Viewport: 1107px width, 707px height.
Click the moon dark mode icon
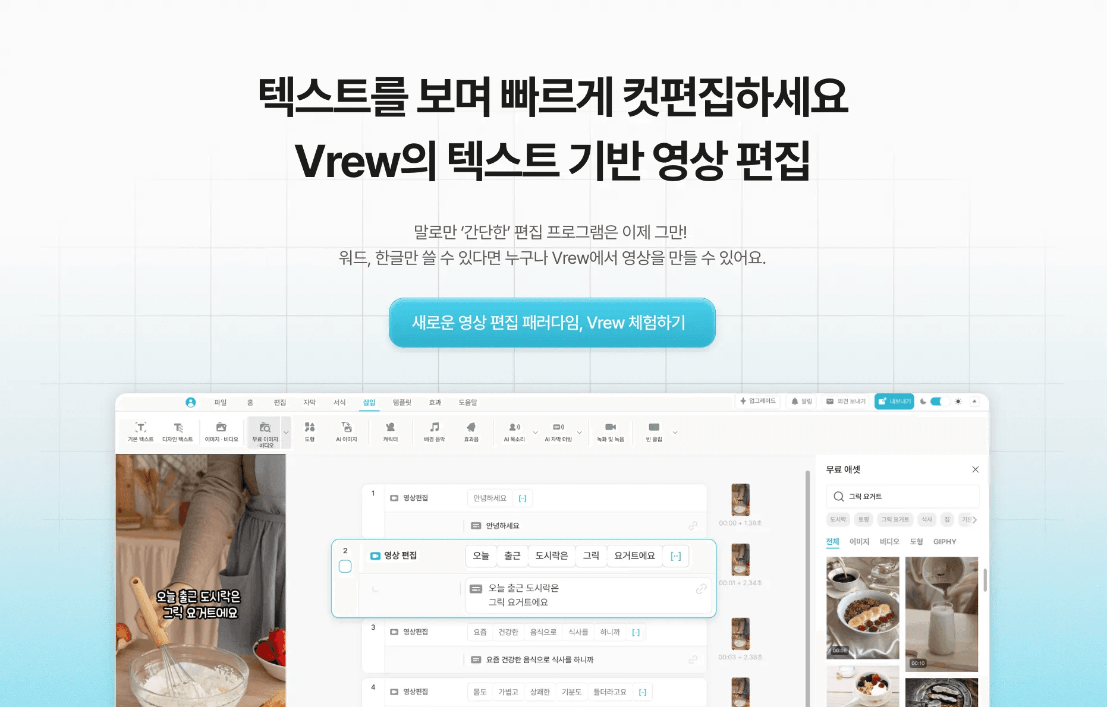coord(923,402)
